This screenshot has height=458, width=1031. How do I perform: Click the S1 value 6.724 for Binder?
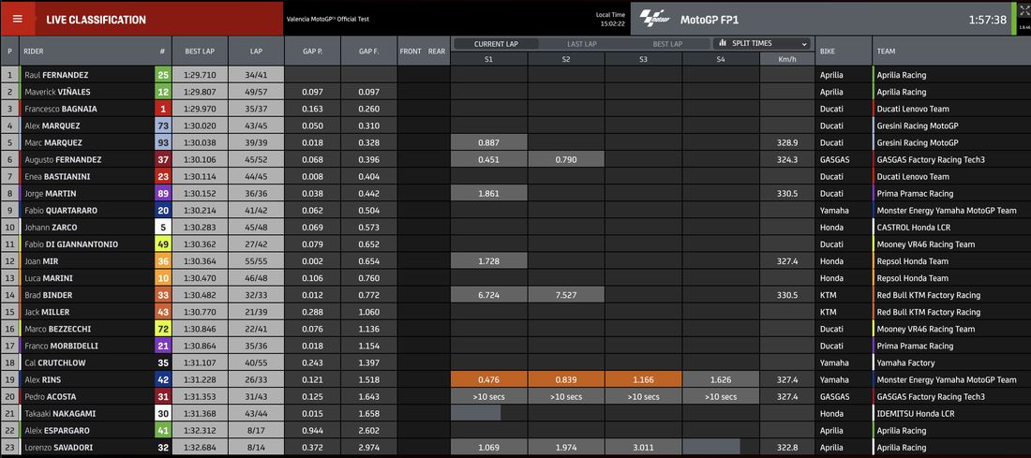(488, 295)
